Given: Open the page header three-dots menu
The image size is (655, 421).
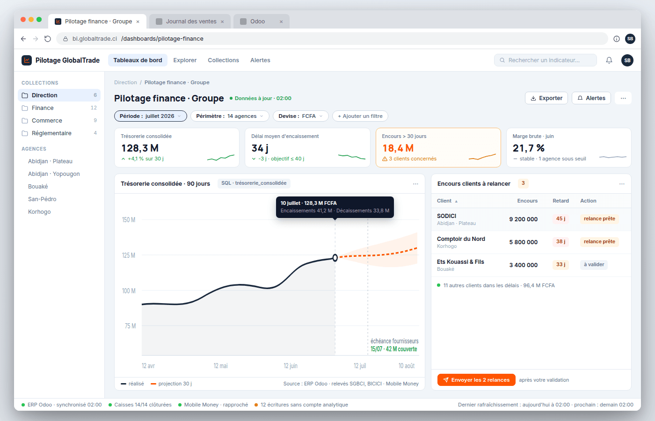Looking at the screenshot, I should tap(623, 98).
